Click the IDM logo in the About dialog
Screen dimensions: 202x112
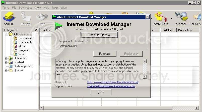(x=59, y=26)
